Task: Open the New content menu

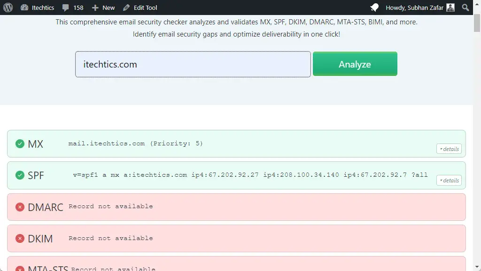Action: click(103, 8)
